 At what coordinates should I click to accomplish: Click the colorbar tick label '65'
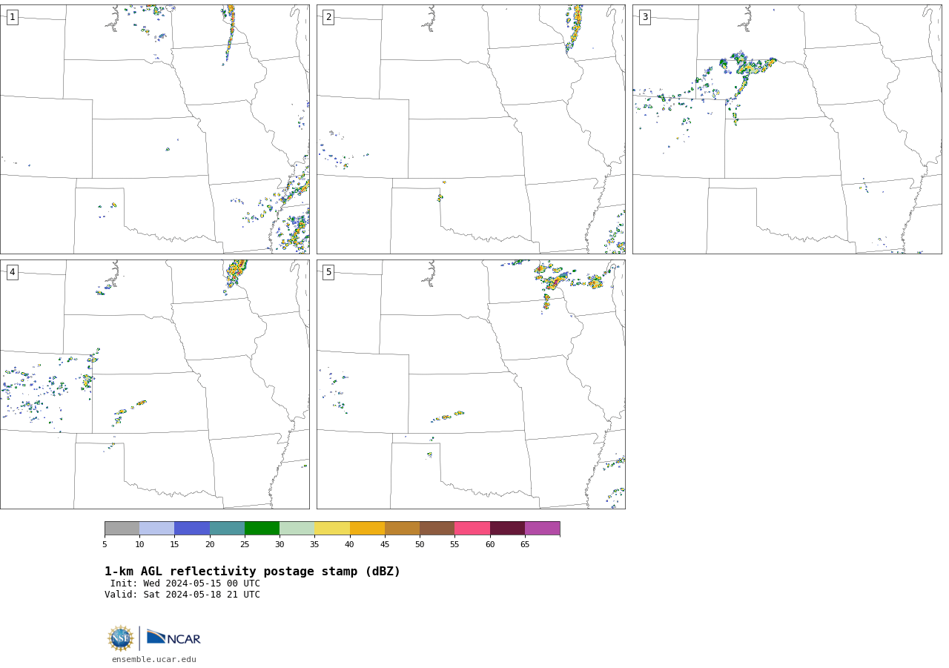pos(525,545)
